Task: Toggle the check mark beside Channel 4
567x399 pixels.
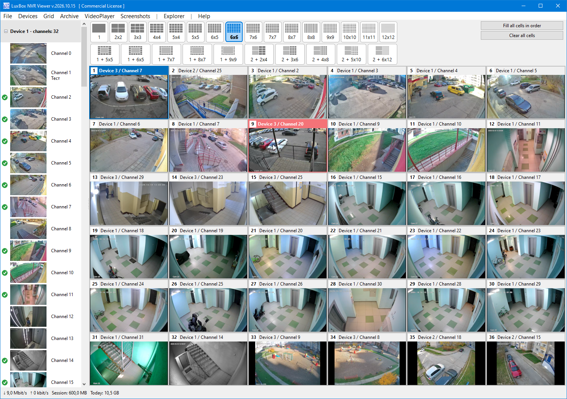Action: coord(5,141)
